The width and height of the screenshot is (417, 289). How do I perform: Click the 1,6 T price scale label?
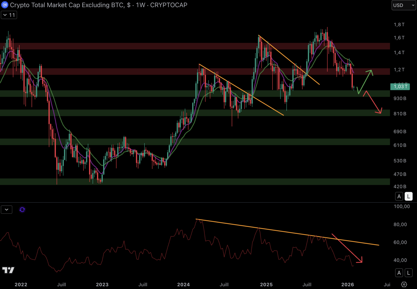399,38
